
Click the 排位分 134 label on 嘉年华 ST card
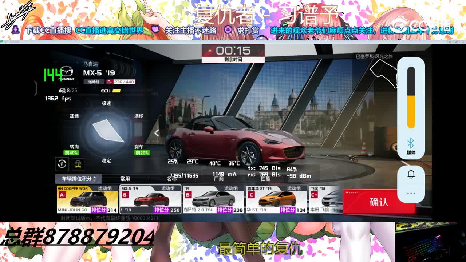tap(293, 210)
